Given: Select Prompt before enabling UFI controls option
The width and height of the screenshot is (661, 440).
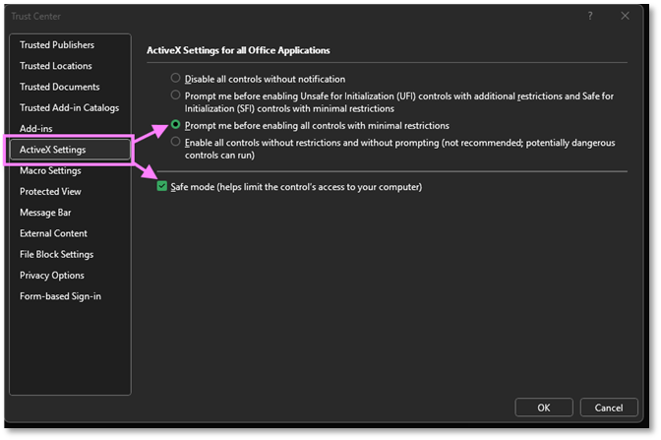Looking at the screenshot, I should [176, 95].
